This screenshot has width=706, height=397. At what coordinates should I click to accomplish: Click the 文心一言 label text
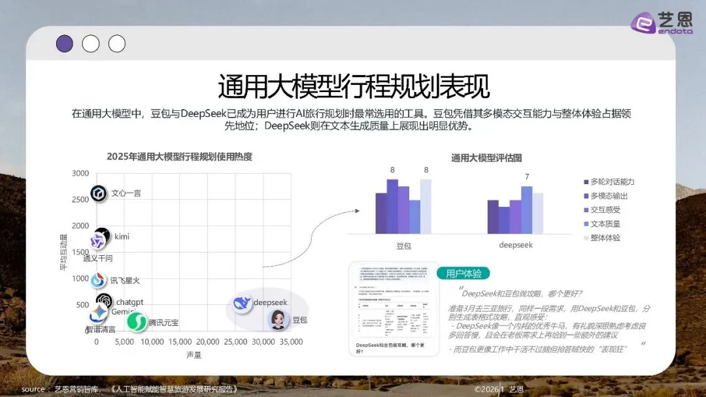click(126, 193)
